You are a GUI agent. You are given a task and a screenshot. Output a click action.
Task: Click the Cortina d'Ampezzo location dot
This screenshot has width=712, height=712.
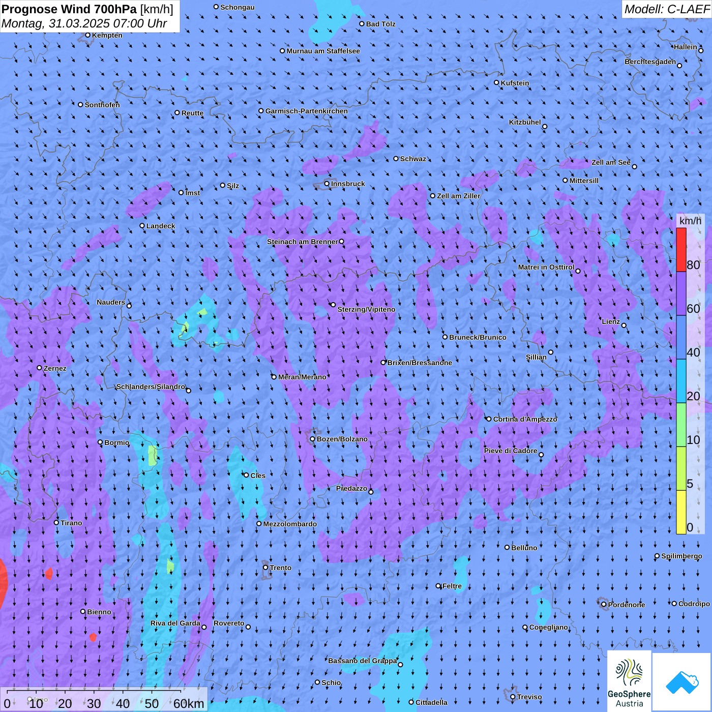point(489,419)
